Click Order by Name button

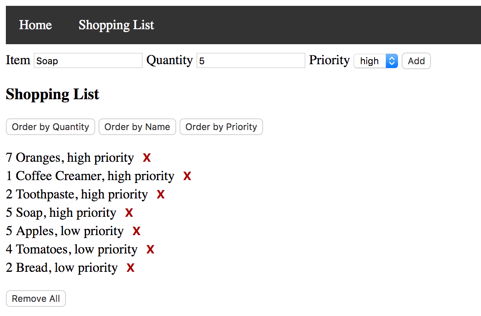(137, 127)
